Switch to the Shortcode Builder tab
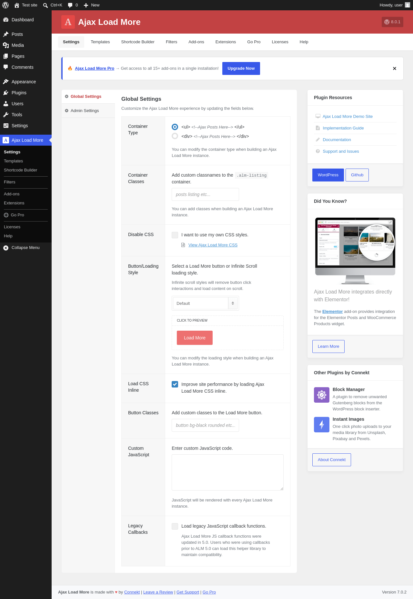Screen dimensions: 413x599 (x=138, y=42)
